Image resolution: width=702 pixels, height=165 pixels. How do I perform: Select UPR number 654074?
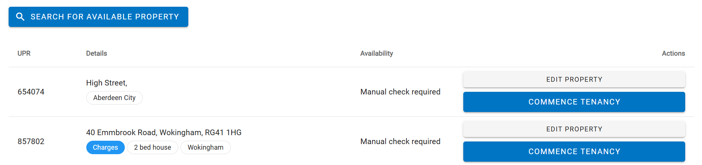pyautogui.click(x=31, y=92)
